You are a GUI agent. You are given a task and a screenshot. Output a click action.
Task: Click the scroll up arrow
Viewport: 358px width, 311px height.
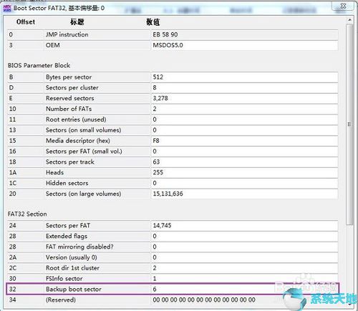pos(349,20)
